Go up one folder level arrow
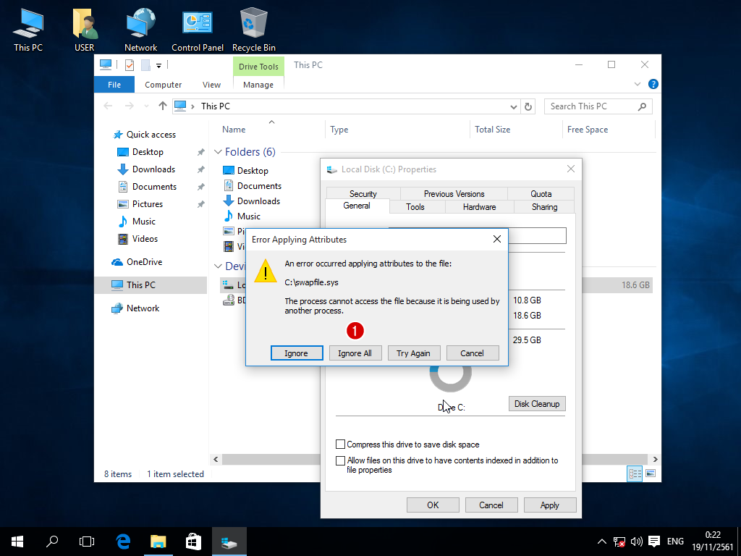741x556 pixels. (163, 106)
